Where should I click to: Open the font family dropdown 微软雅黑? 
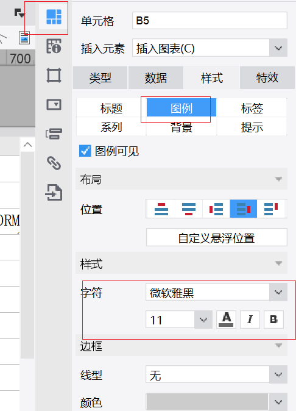coord(216,292)
